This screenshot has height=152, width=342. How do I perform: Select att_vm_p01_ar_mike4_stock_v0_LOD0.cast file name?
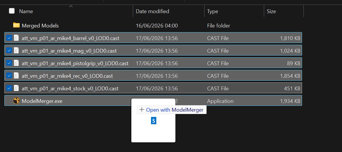click(x=70, y=89)
